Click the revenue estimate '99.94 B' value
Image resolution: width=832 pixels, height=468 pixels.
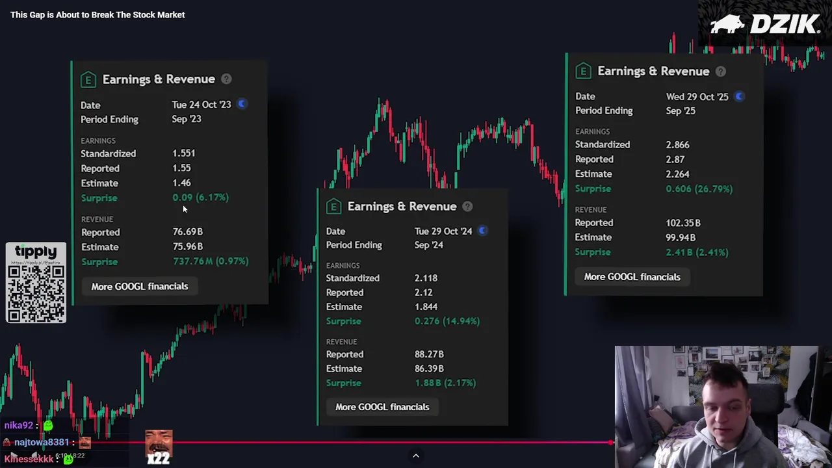[681, 238]
